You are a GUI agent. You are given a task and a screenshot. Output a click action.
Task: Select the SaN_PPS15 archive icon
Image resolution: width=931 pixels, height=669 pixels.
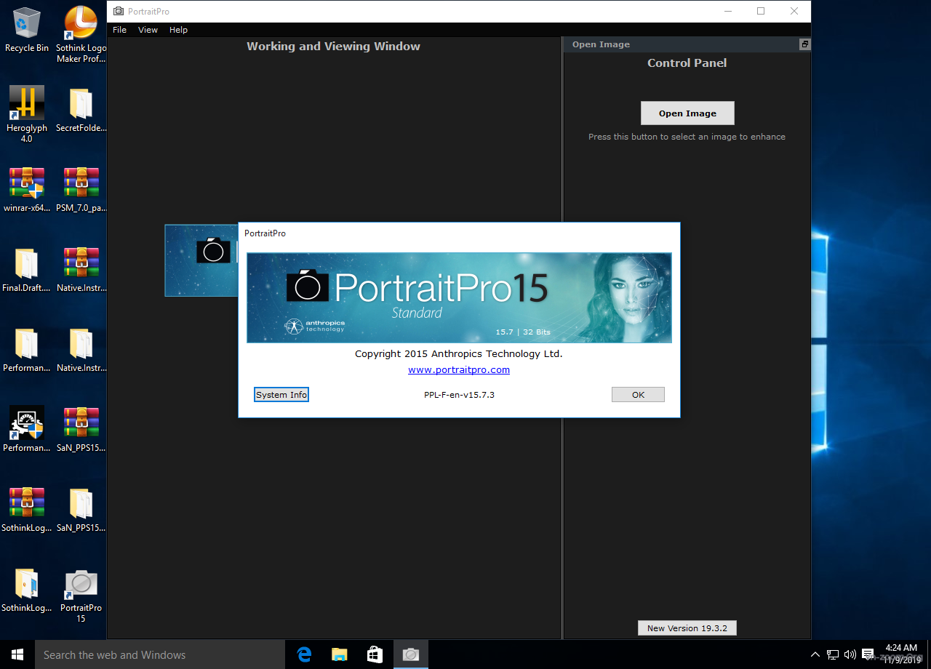tap(81, 430)
